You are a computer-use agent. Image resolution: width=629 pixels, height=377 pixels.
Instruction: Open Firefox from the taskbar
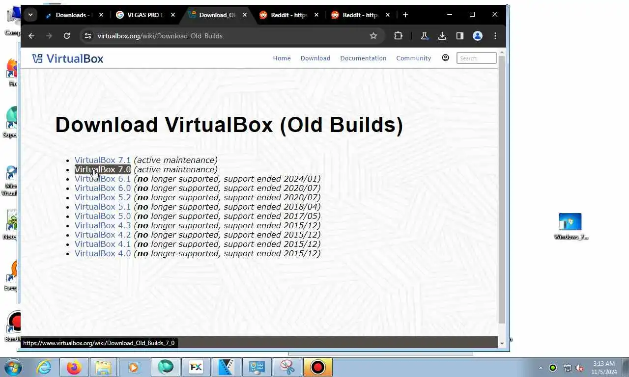pos(74,367)
